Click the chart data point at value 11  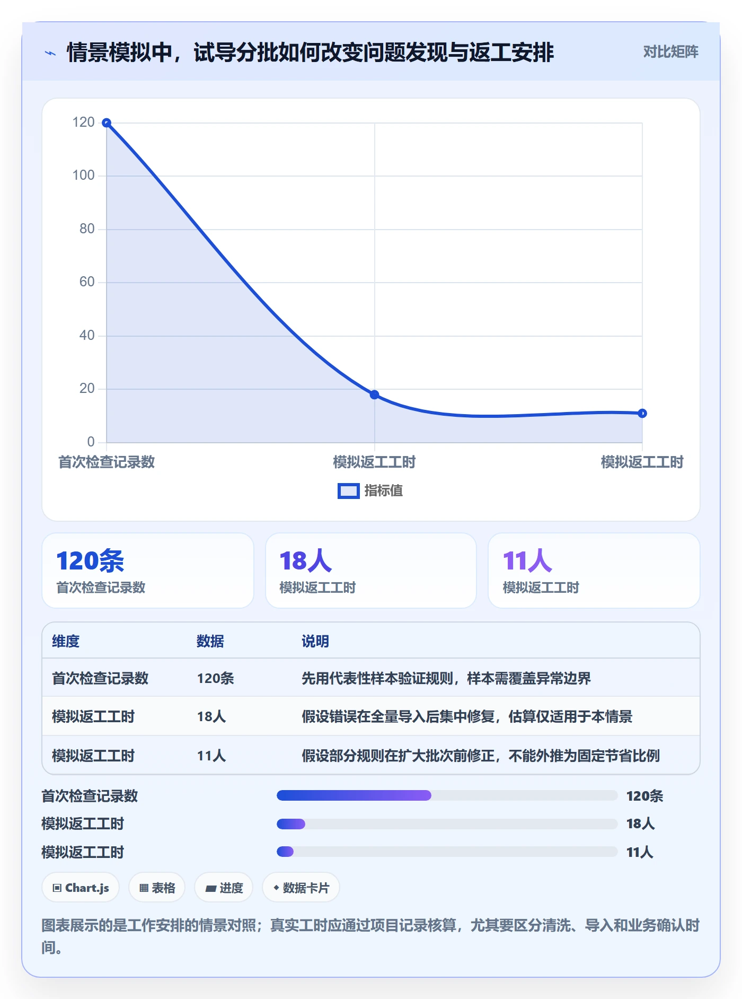642,413
